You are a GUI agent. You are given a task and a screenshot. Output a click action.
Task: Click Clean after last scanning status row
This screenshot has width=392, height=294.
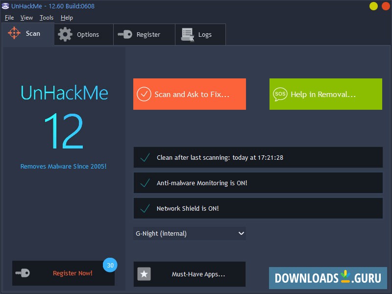point(258,157)
